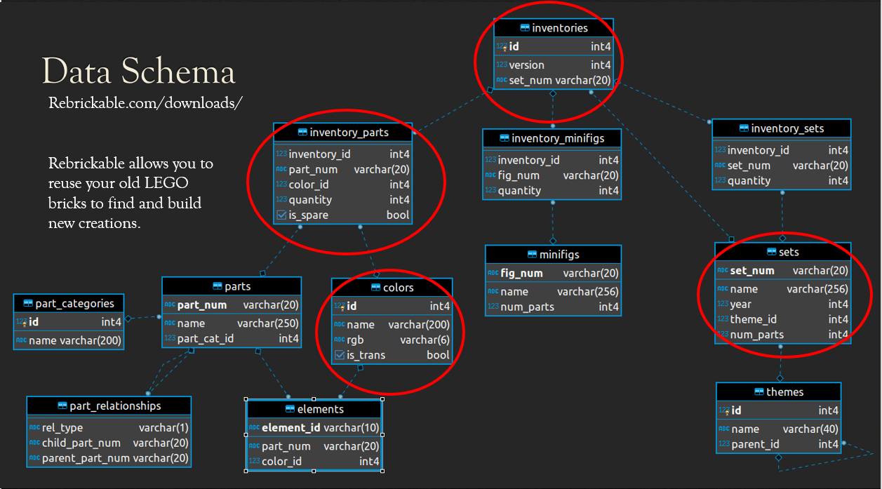The image size is (882, 489).
Task: Click the table icon in elements header
Action: (290, 409)
